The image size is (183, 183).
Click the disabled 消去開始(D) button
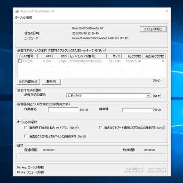(134, 169)
